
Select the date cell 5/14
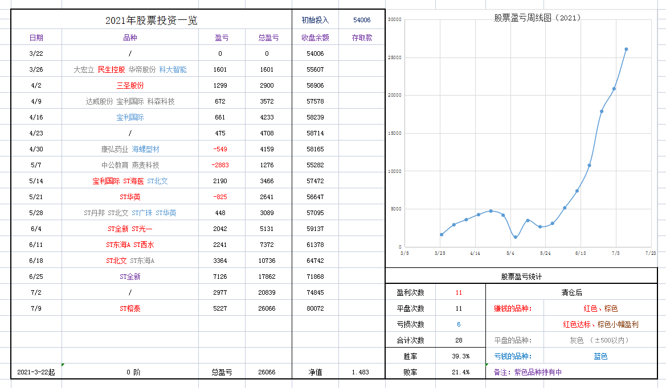point(36,181)
